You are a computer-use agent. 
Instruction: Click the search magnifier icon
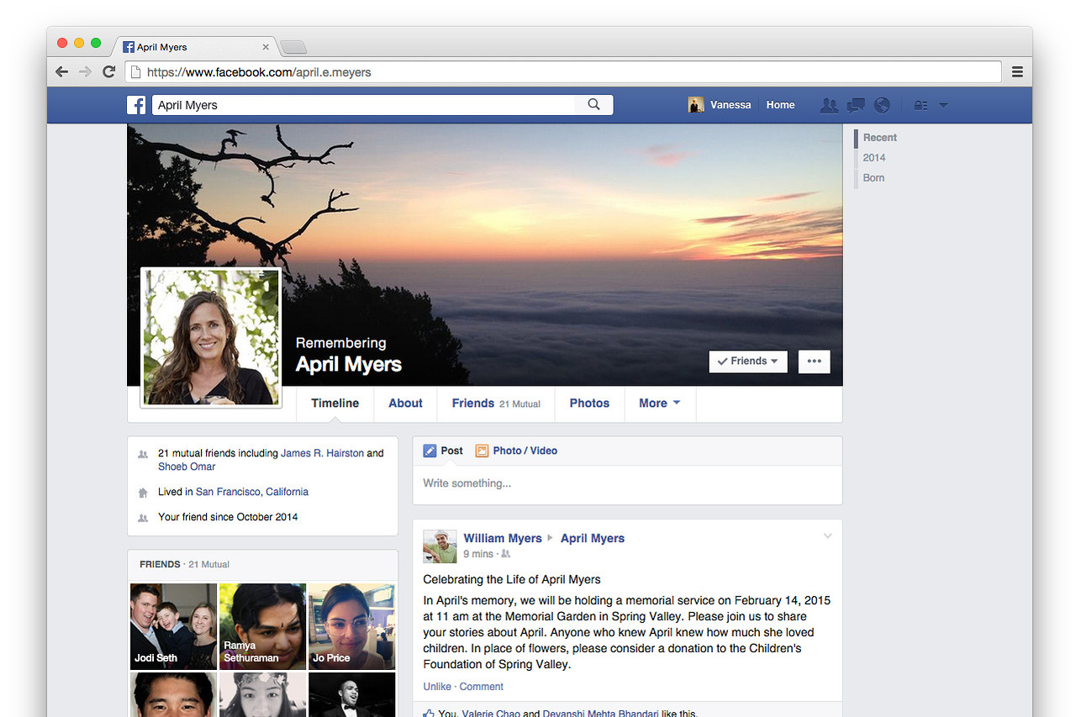click(x=594, y=104)
